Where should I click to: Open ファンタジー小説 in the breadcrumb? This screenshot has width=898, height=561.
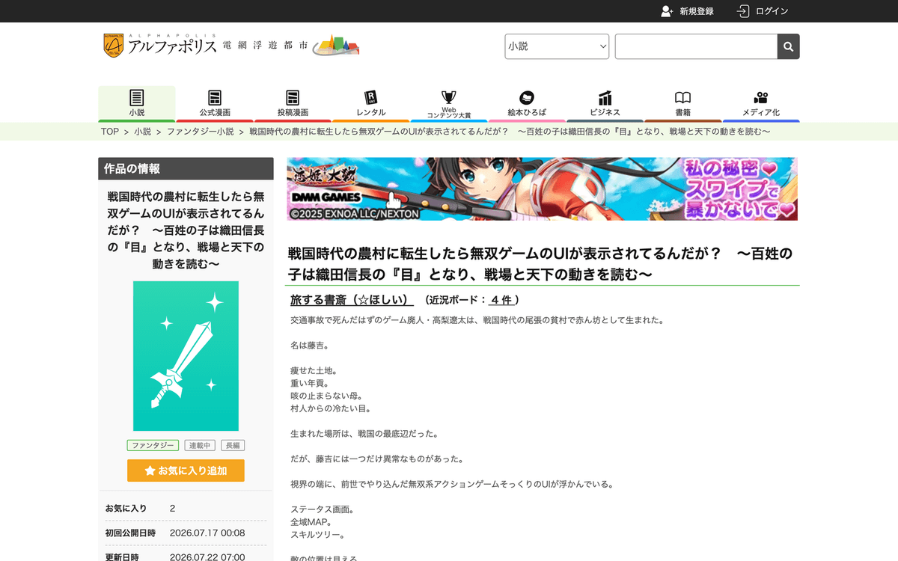(x=200, y=132)
